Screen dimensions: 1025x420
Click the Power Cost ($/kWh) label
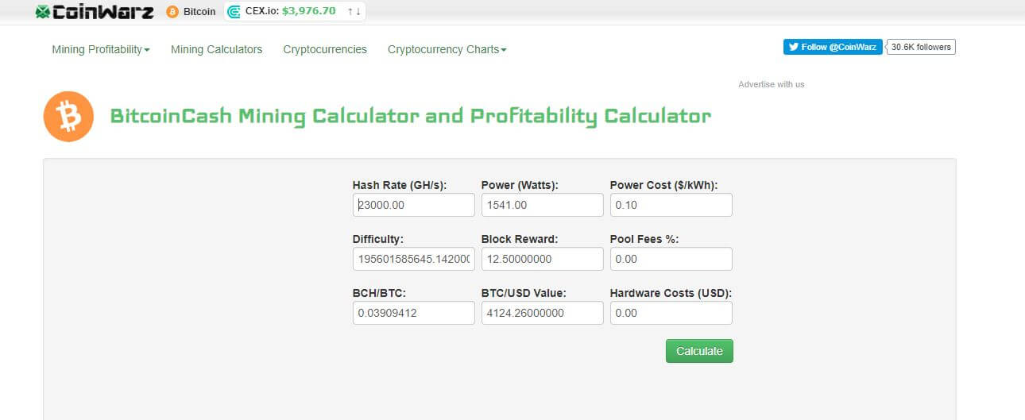(664, 185)
